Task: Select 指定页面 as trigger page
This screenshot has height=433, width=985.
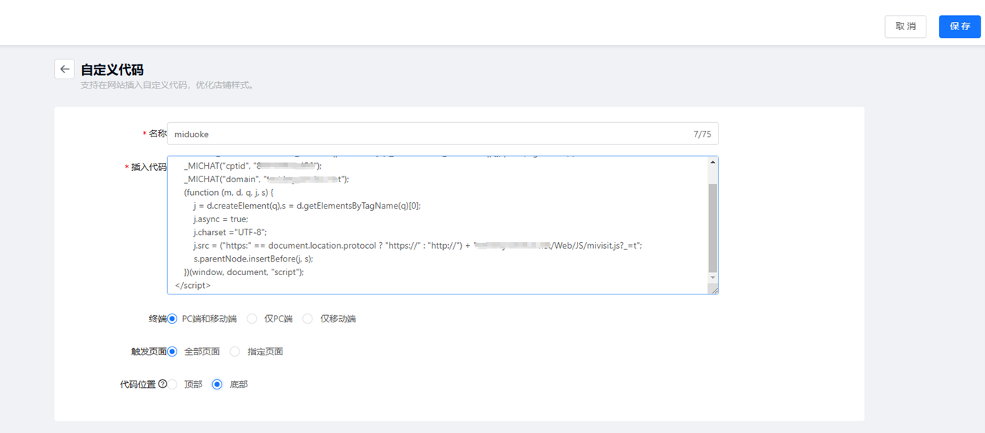Action: pyautogui.click(x=234, y=352)
